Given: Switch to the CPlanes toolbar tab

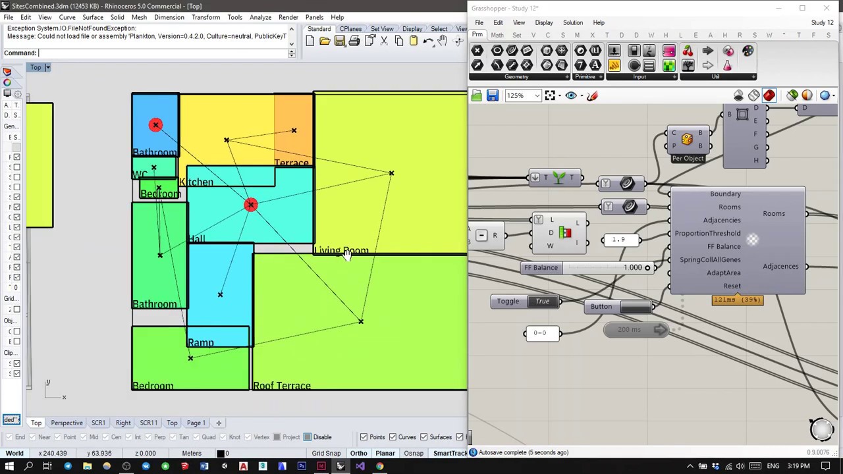Looking at the screenshot, I should click(350, 29).
